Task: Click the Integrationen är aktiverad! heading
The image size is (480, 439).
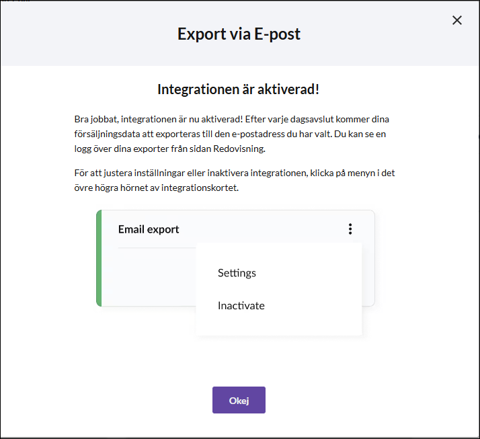Action: pyautogui.click(x=238, y=89)
